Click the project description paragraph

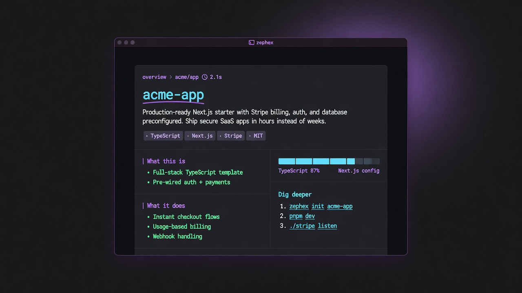[245, 117]
